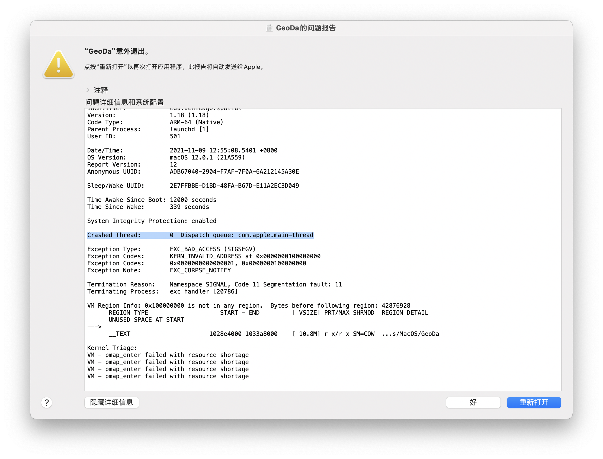Image resolution: width=603 pixels, height=459 pixels.
Task: Click the System Integrity Protection line
Action: (152, 221)
